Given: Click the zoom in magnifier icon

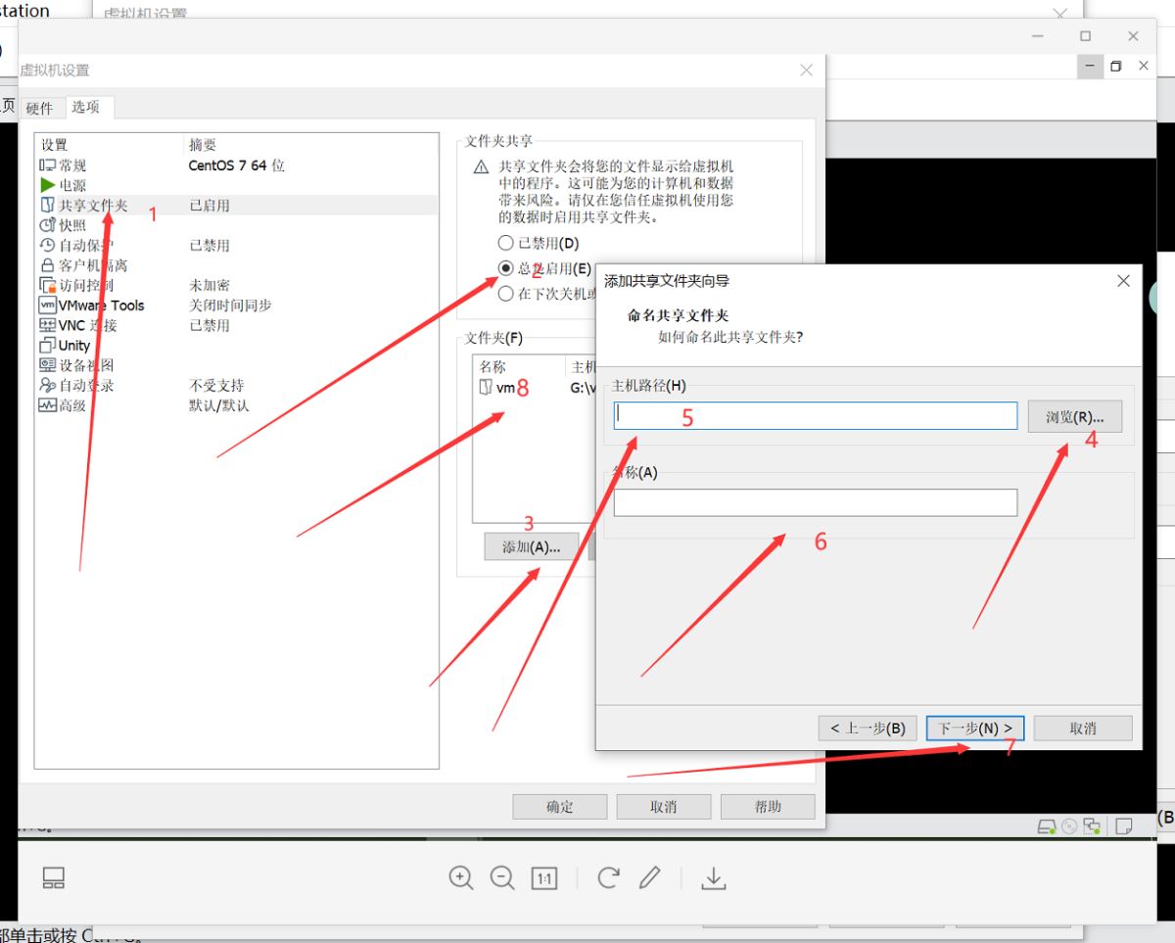Looking at the screenshot, I should [461, 877].
